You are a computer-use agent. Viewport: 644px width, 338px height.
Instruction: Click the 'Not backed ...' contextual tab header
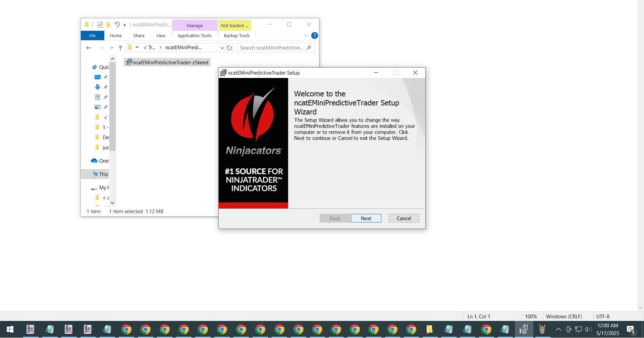click(x=234, y=25)
